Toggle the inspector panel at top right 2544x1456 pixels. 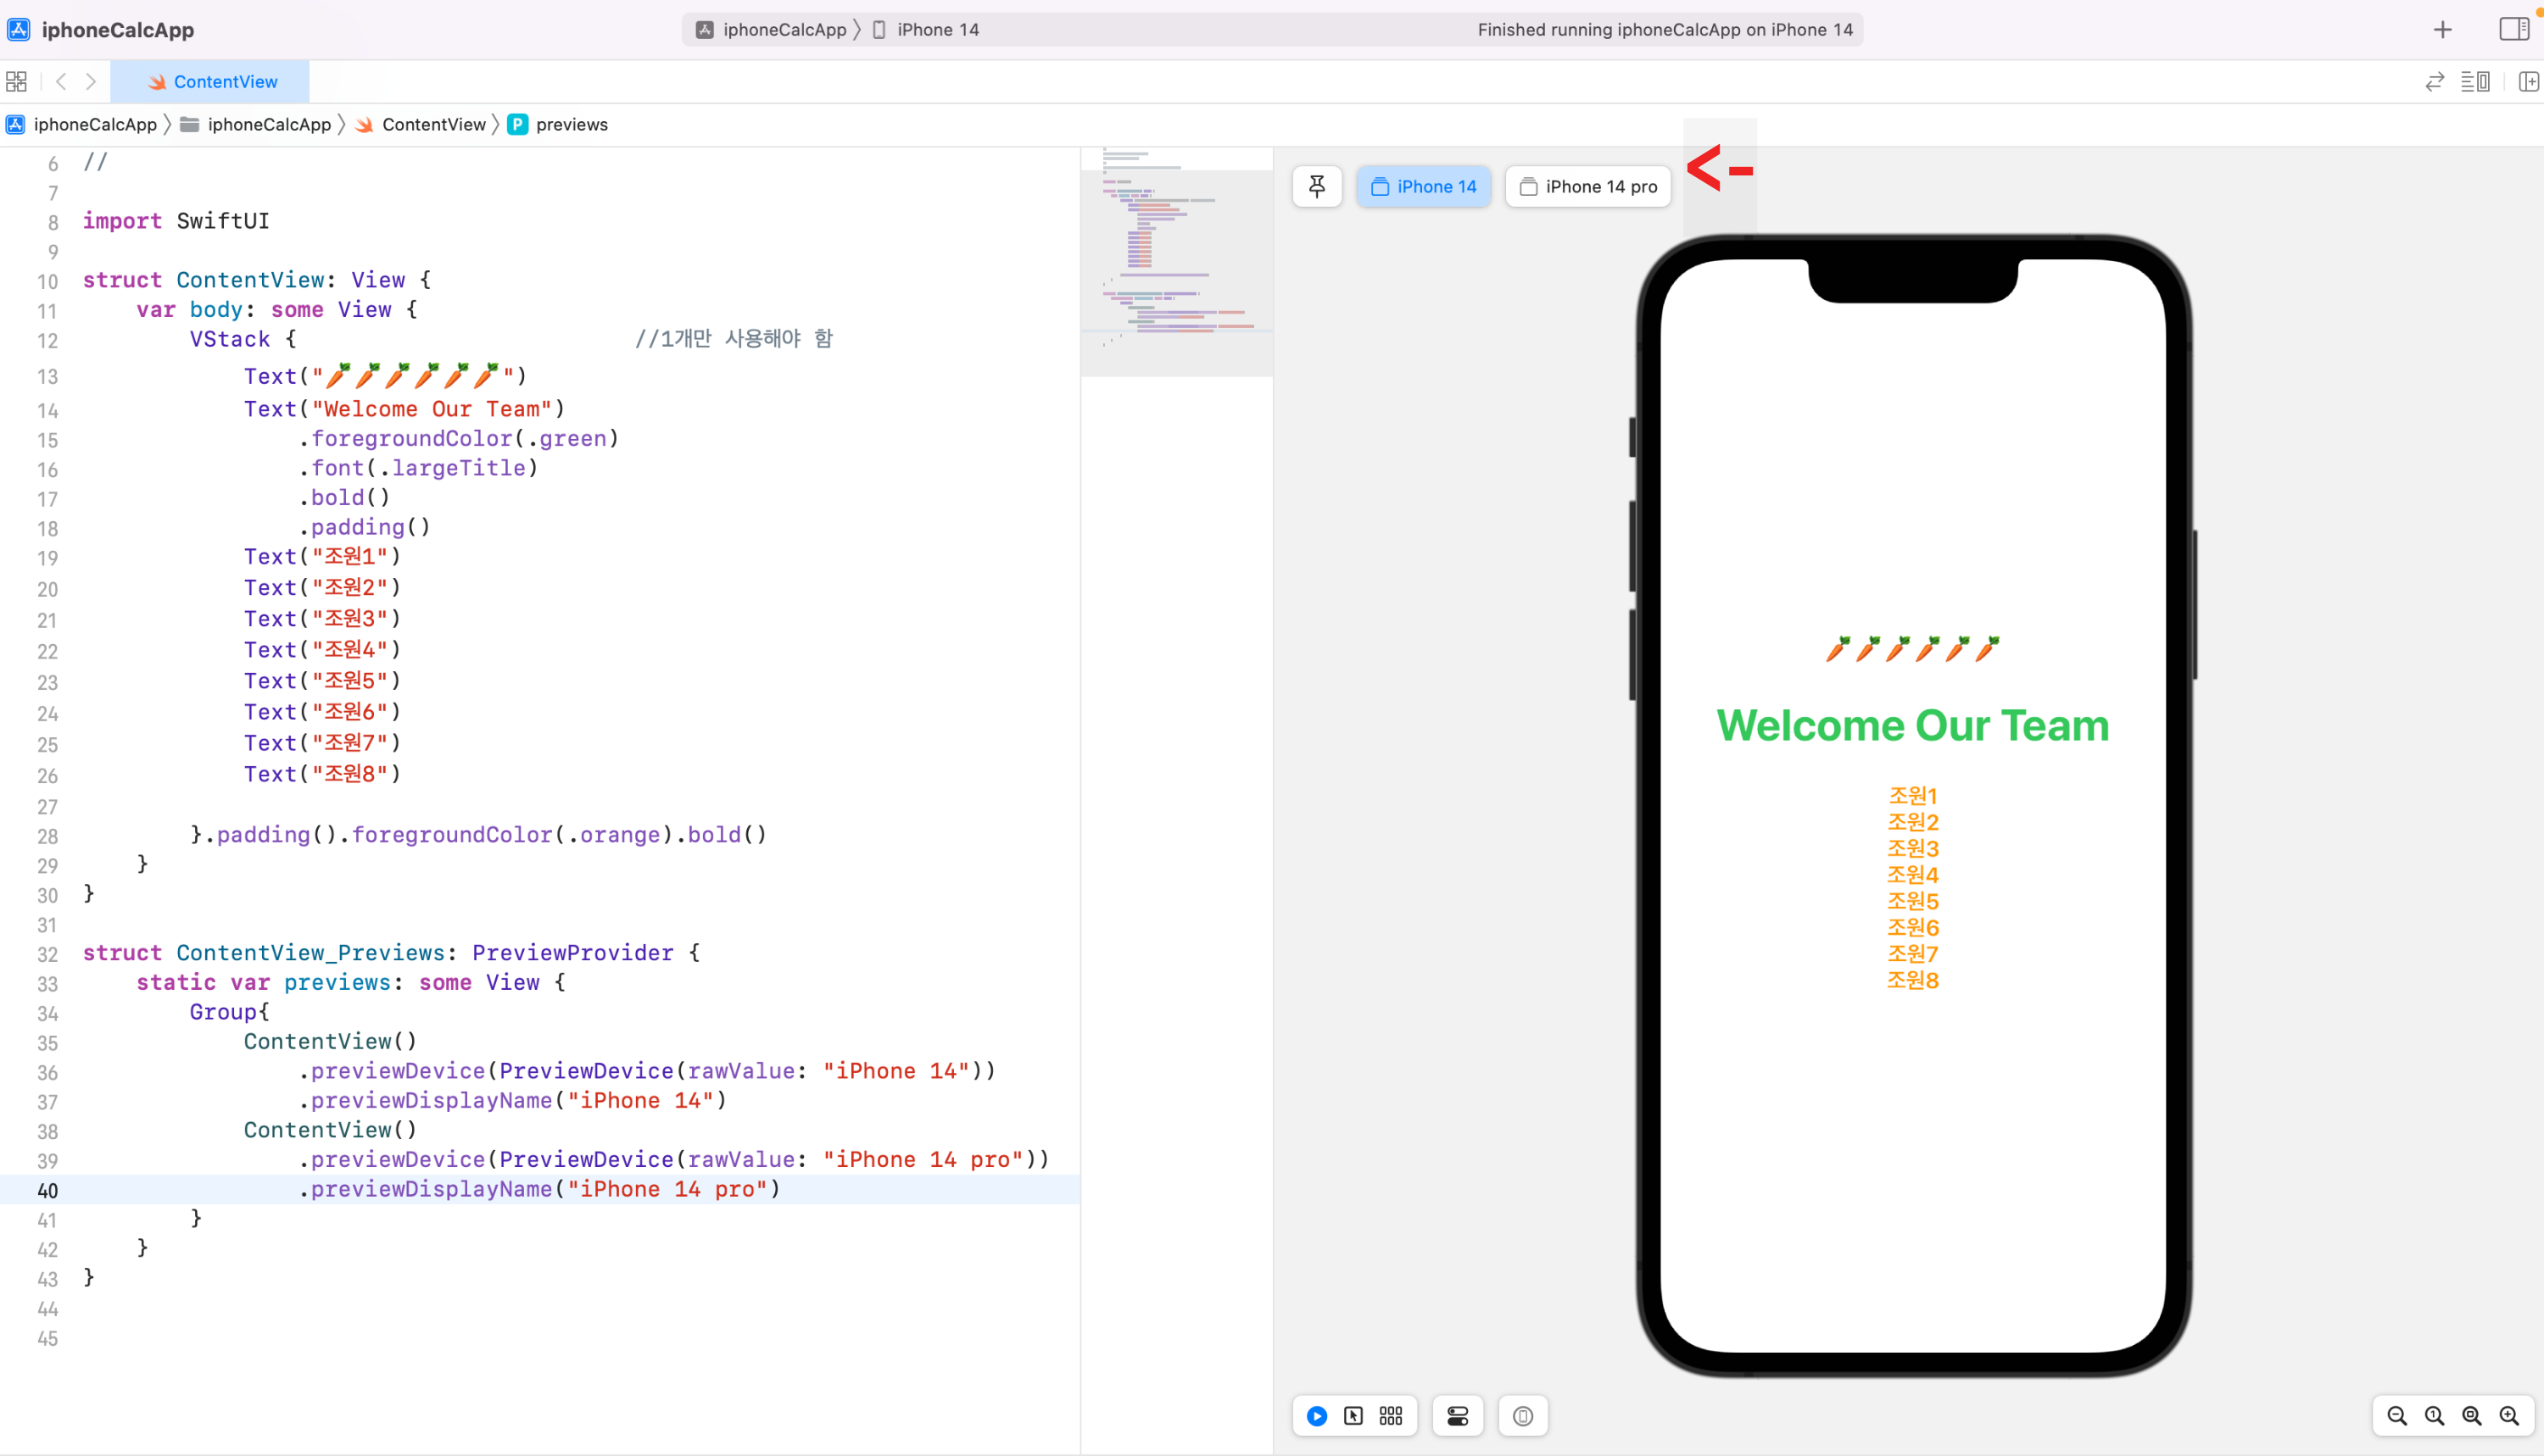coord(2513,29)
